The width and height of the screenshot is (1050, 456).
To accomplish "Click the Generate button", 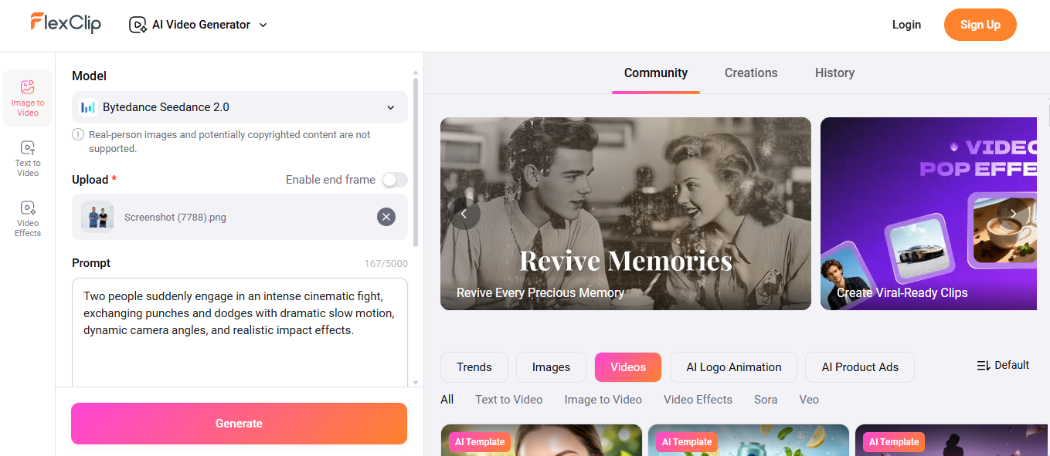I will [x=239, y=424].
